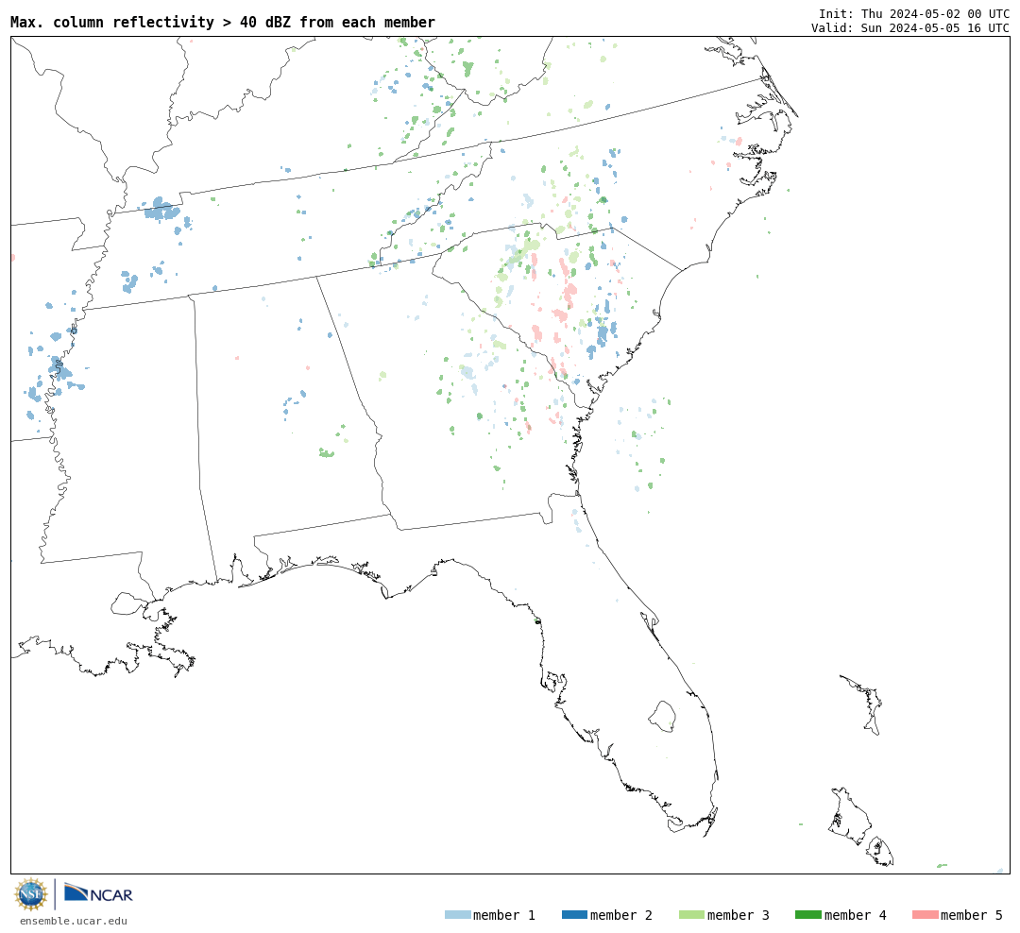Select the 'member 1' legend label
This screenshot has width=1020, height=933.
504,915
